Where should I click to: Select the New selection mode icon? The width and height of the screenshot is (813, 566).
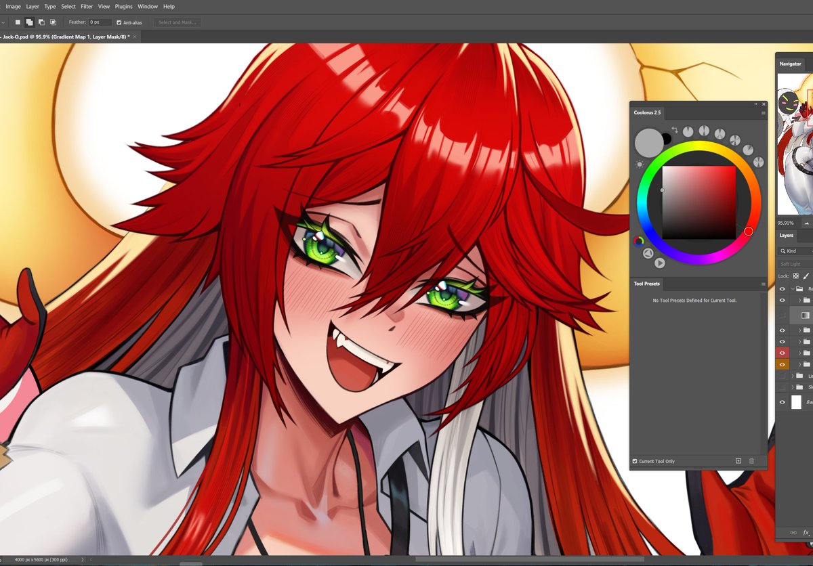click(x=18, y=22)
